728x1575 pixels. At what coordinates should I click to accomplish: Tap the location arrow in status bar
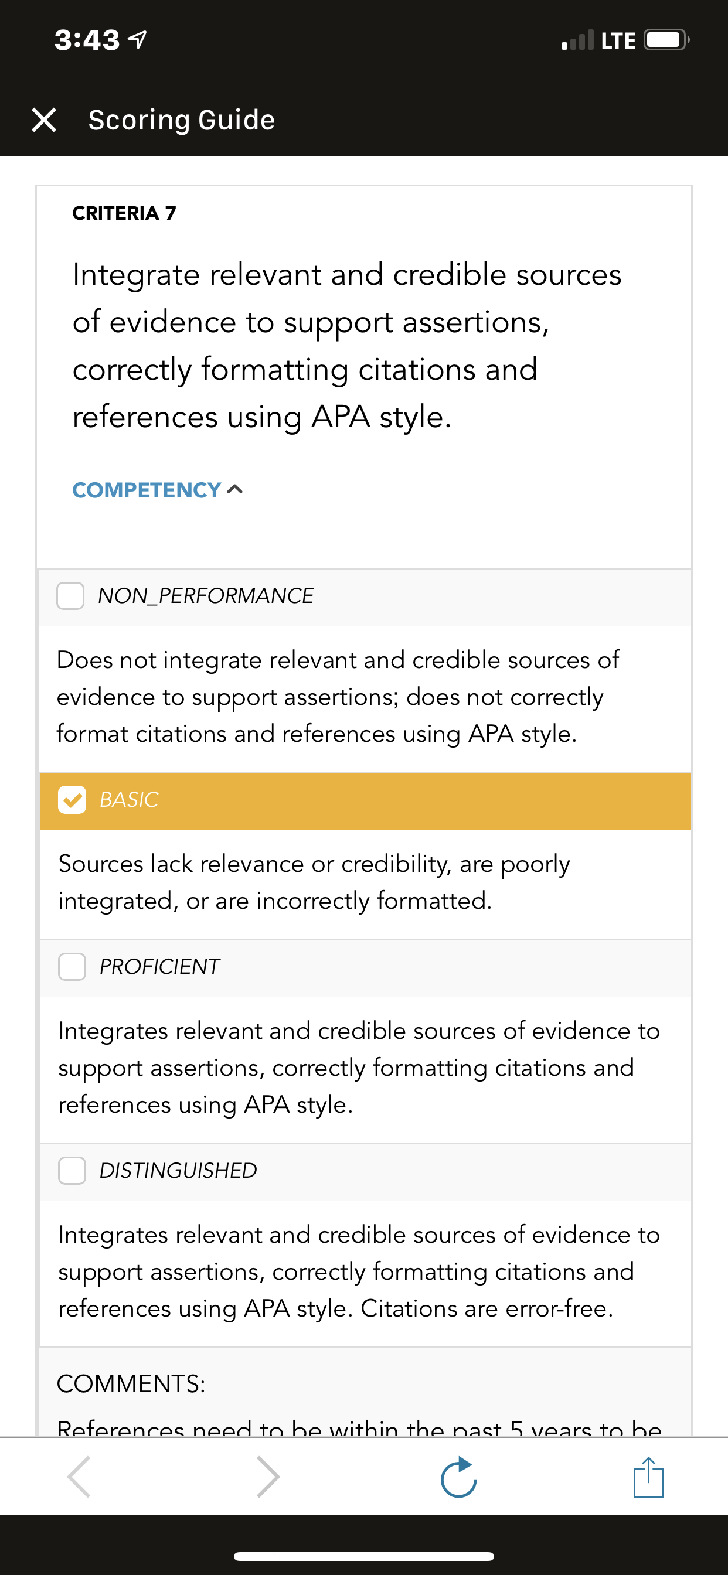tap(137, 40)
